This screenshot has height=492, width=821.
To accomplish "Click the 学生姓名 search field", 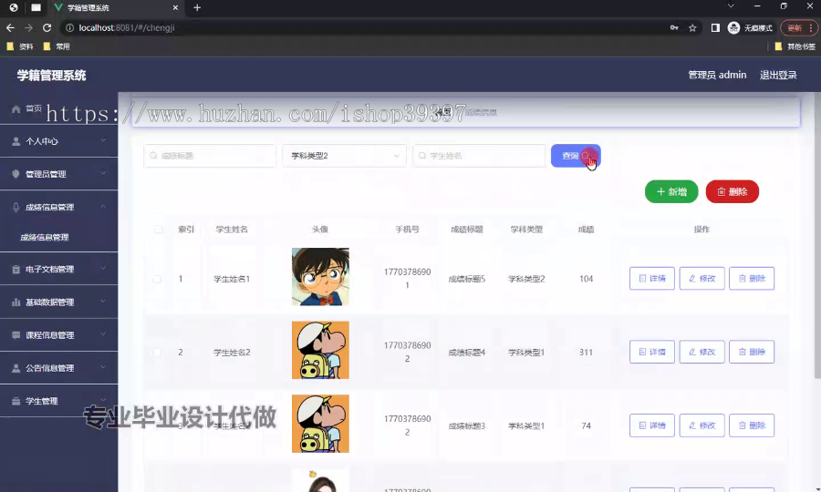I will (479, 156).
